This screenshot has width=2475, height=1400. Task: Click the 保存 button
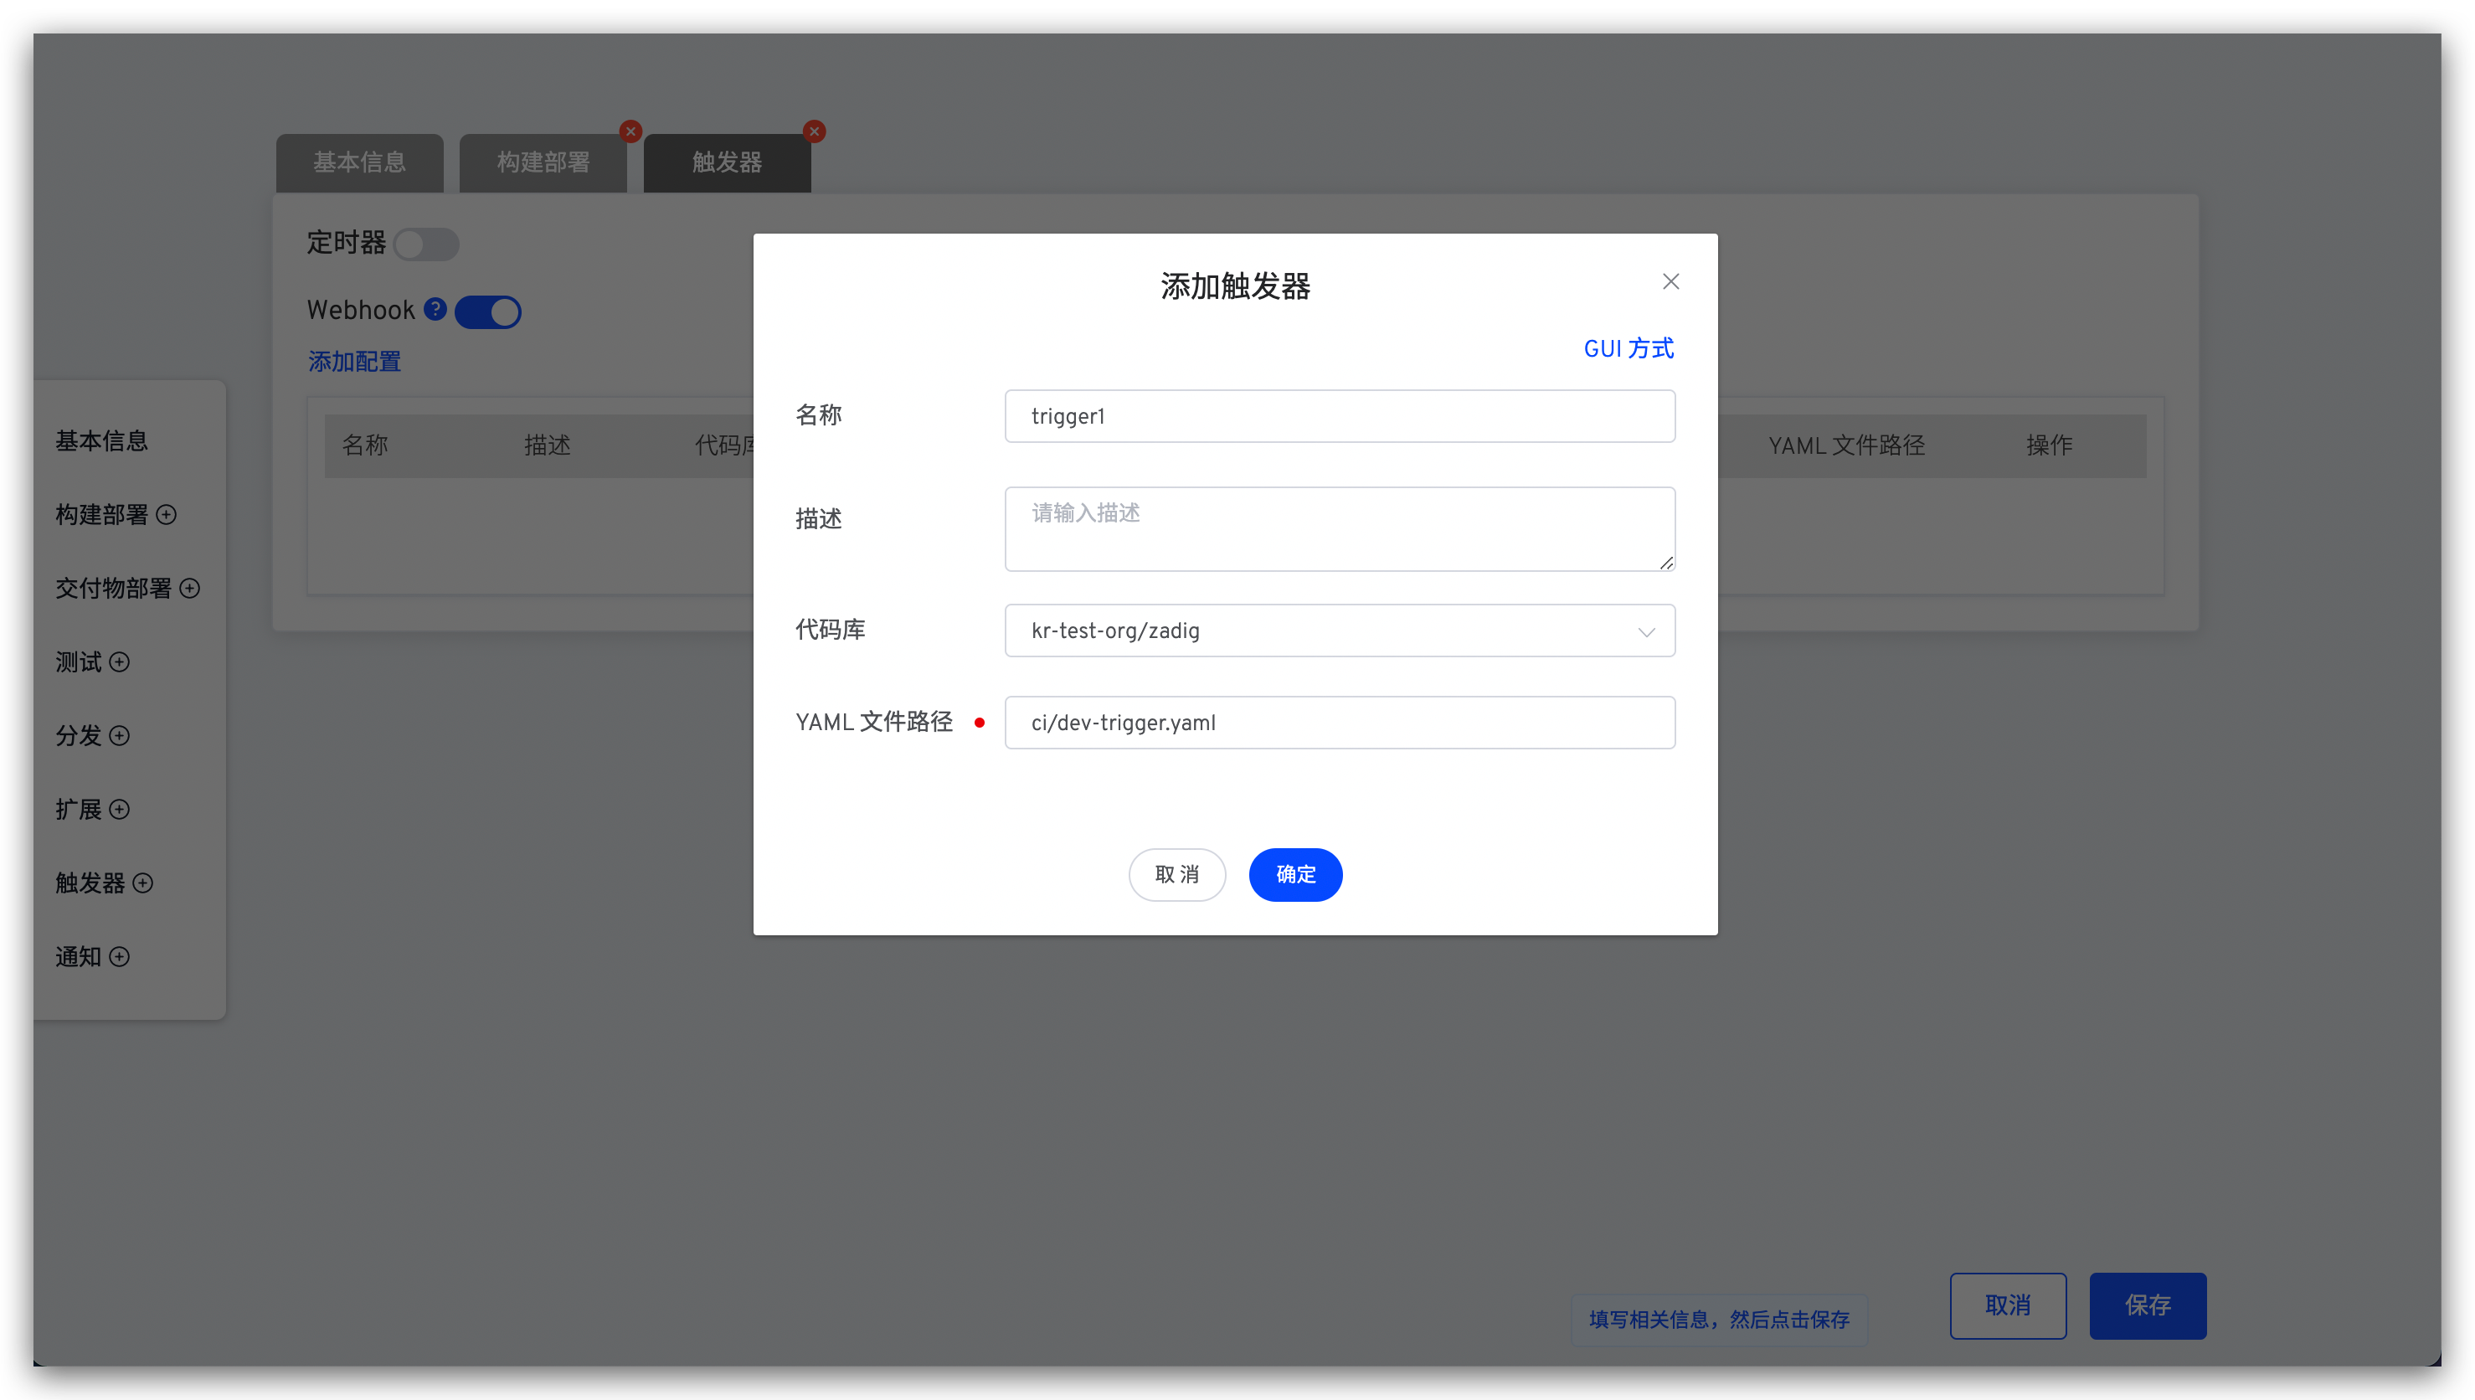click(2148, 1305)
